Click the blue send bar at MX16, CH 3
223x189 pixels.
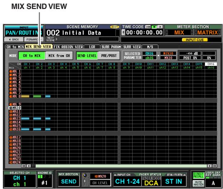click(48, 129)
